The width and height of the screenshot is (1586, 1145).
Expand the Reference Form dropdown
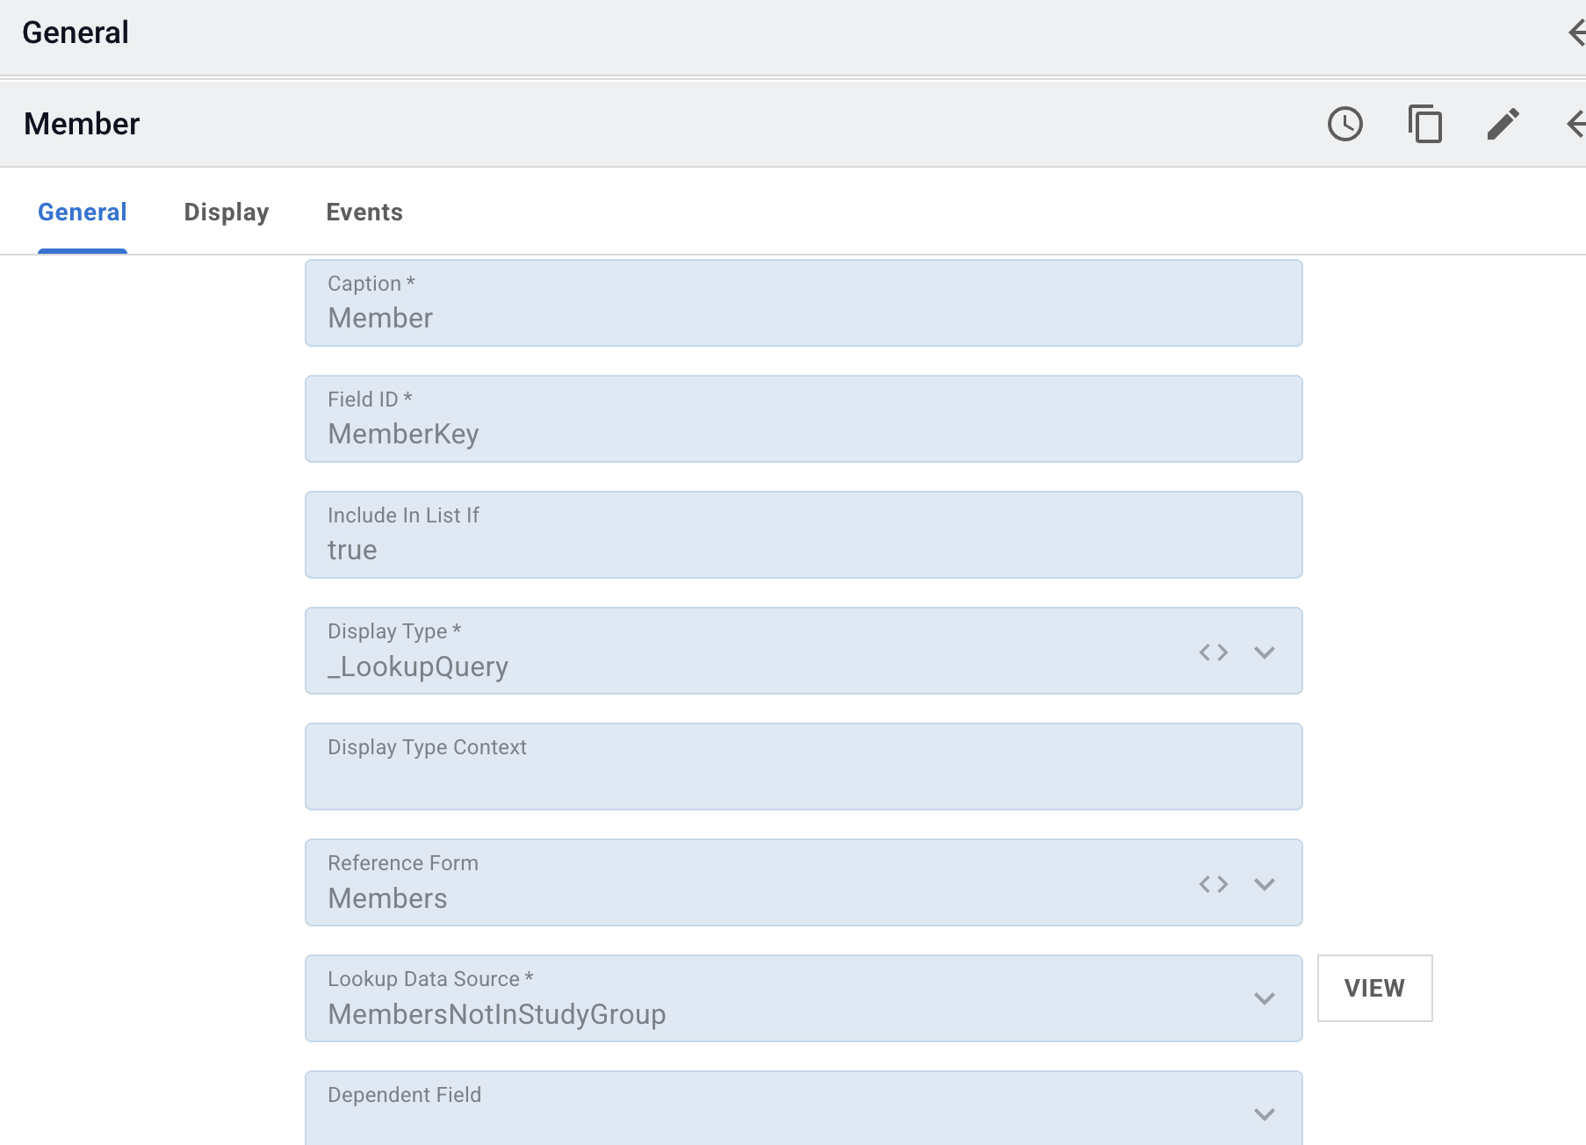pos(1264,884)
